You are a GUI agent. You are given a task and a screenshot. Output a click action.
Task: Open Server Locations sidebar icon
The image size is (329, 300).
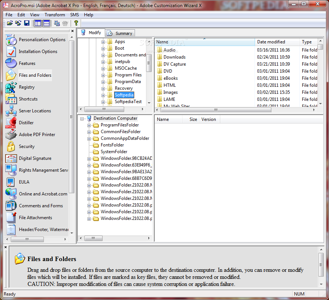[x=11, y=111]
